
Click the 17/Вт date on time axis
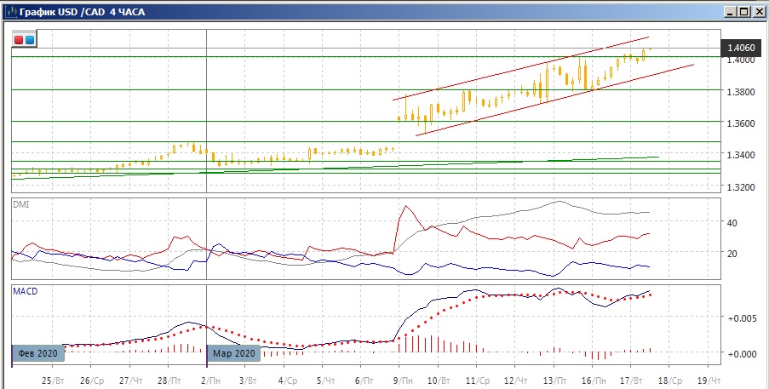631,379
